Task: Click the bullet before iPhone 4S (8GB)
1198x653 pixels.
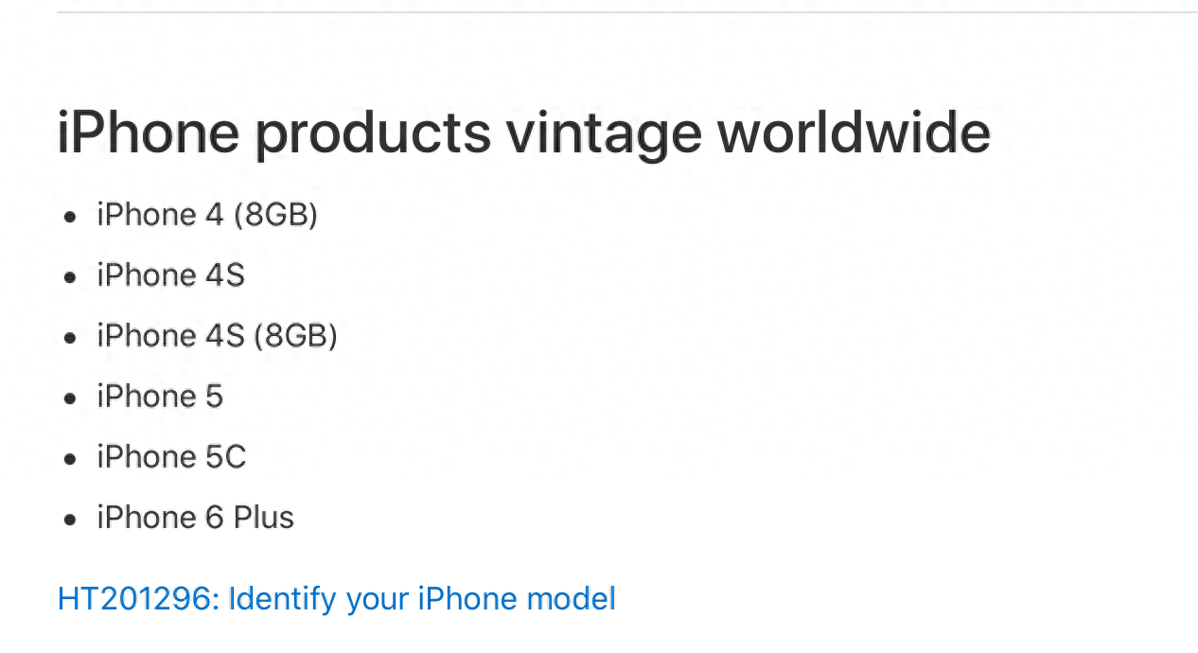Action: click(70, 338)
